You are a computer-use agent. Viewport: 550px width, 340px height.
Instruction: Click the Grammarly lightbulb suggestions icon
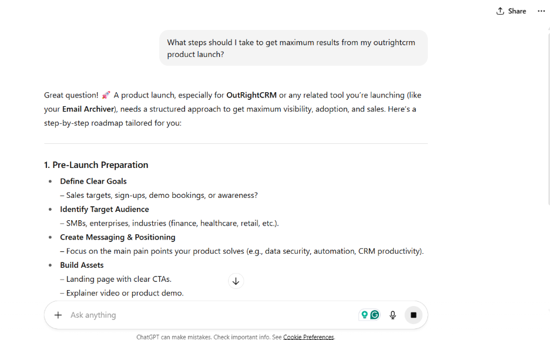coord(364,315)
